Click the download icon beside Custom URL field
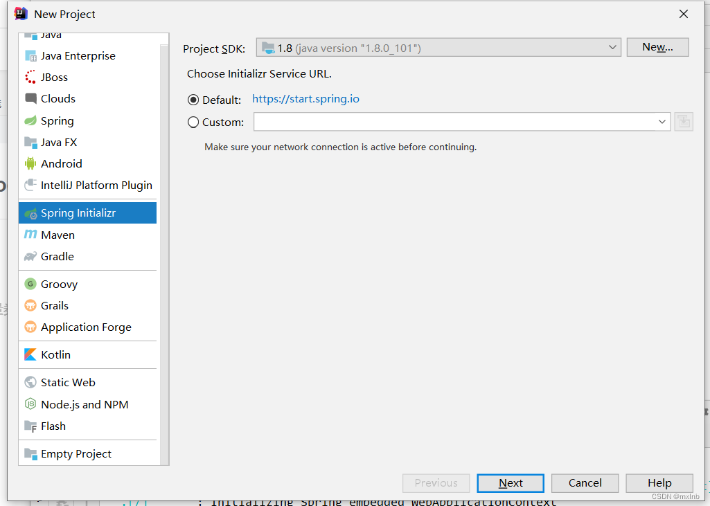 684,122
